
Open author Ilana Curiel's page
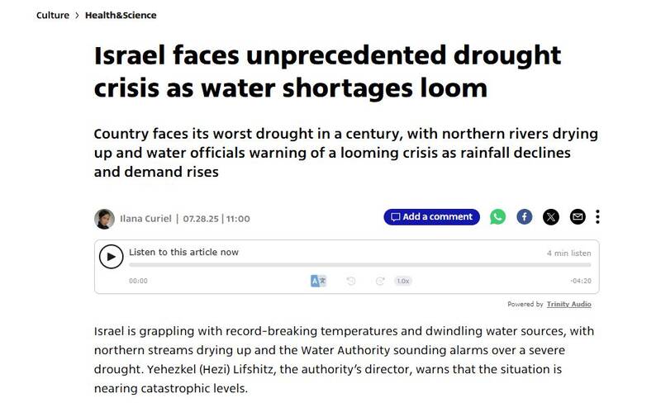click(145, 219)
